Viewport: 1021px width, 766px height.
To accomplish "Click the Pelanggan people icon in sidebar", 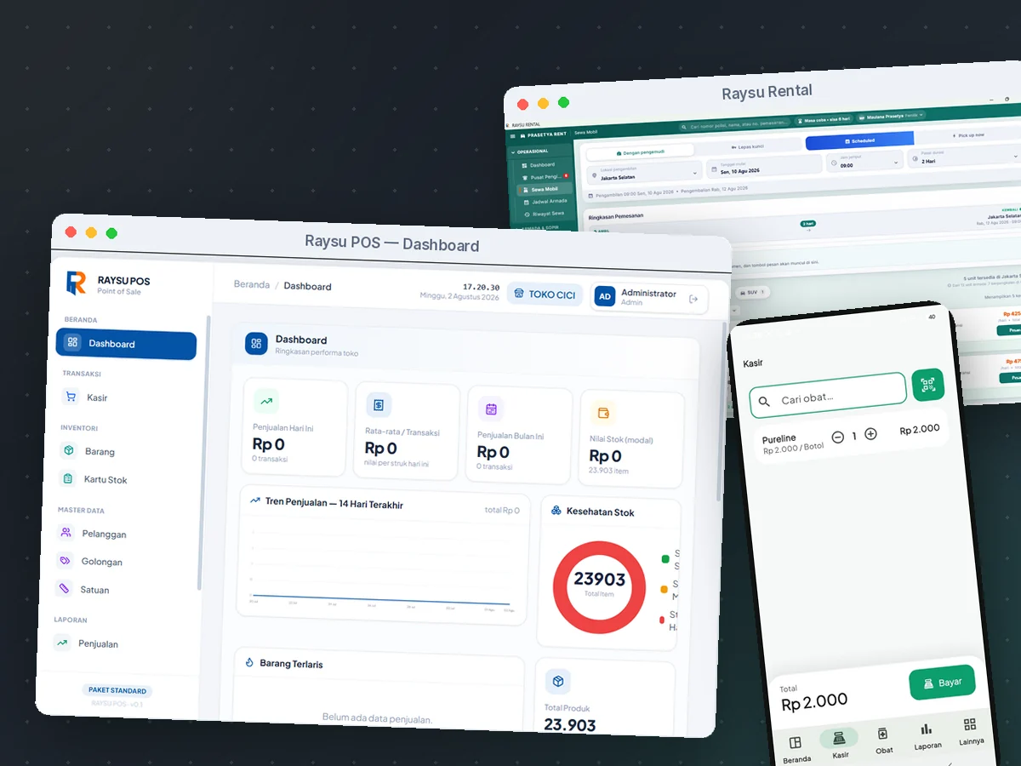I will (66, 533).
